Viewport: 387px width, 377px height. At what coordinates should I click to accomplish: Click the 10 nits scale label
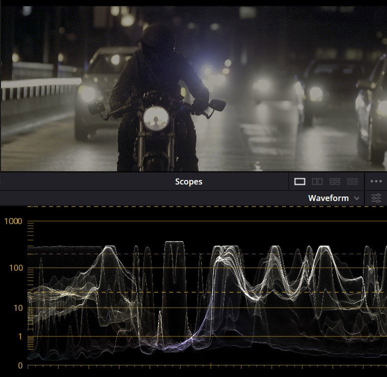click(19, 308)
